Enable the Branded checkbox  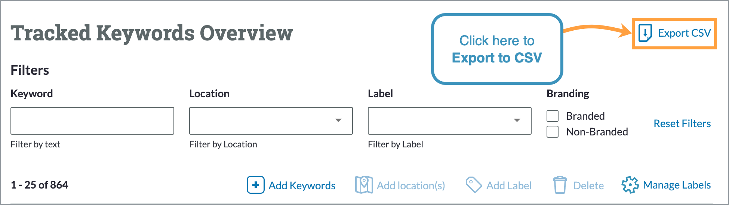click(x=553, y=116)
